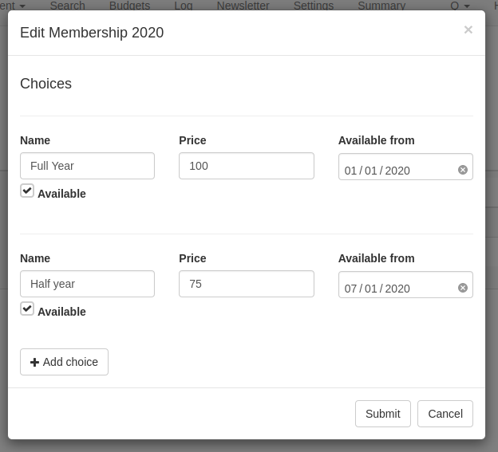Open Summary in the navigation bar
Screen dimensions: 498x452
click(381, 6)
